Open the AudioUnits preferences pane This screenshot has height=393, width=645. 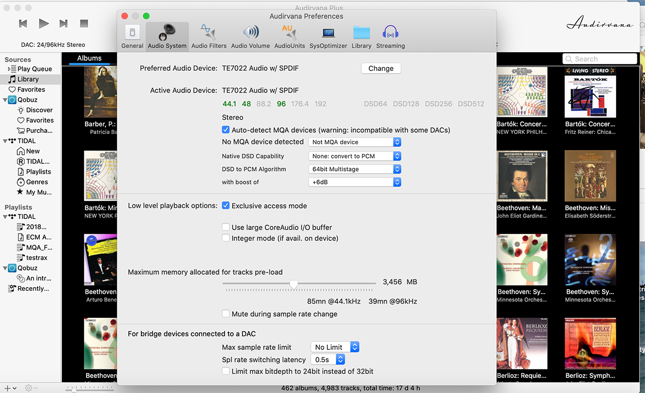(290, 37)
